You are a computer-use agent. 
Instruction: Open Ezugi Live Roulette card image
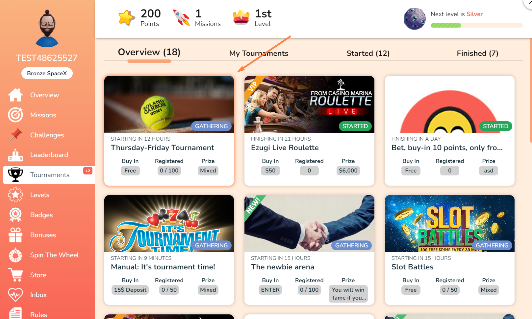[x=309, y=104]
